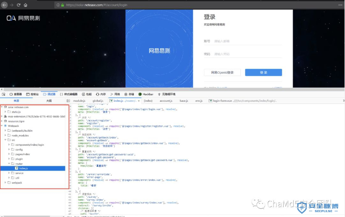Expand the lowercase webpack folder
Screen dimensions: 345x217
(5, 183)
